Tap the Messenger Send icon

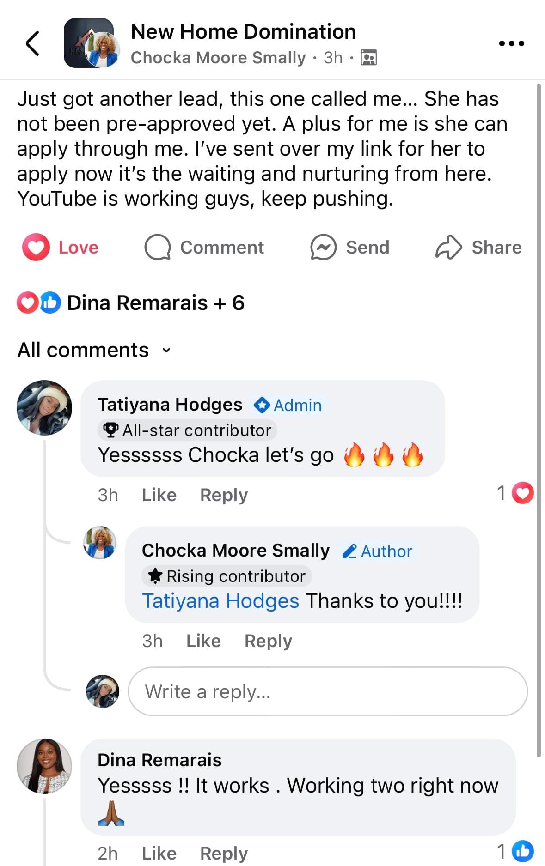coord(323,248)
